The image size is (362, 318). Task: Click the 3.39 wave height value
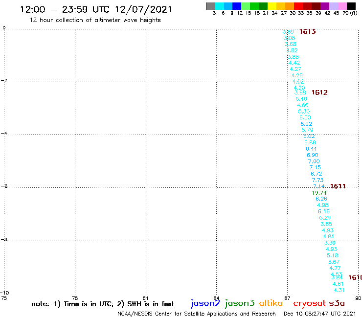[330, 243]
